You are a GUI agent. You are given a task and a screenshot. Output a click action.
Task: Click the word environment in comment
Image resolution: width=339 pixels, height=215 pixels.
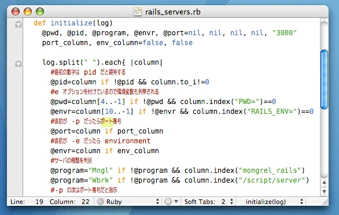[127, 141]
